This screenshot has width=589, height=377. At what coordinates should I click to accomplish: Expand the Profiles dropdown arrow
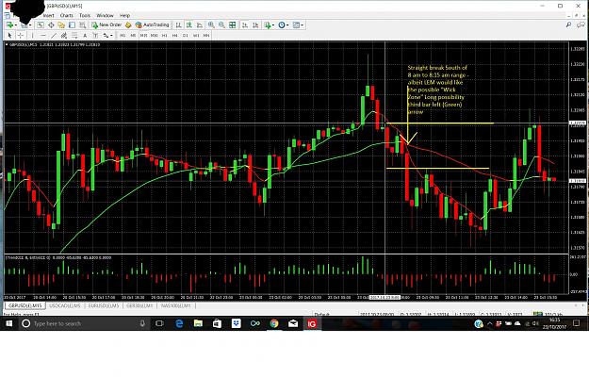click(x=30, y=25)
